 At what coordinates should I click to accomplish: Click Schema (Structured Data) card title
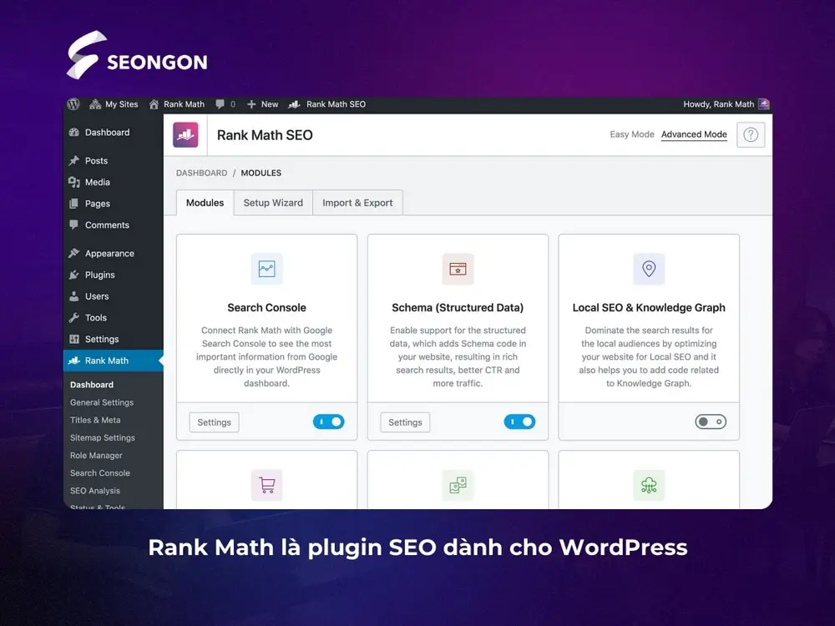coord(458,308)
